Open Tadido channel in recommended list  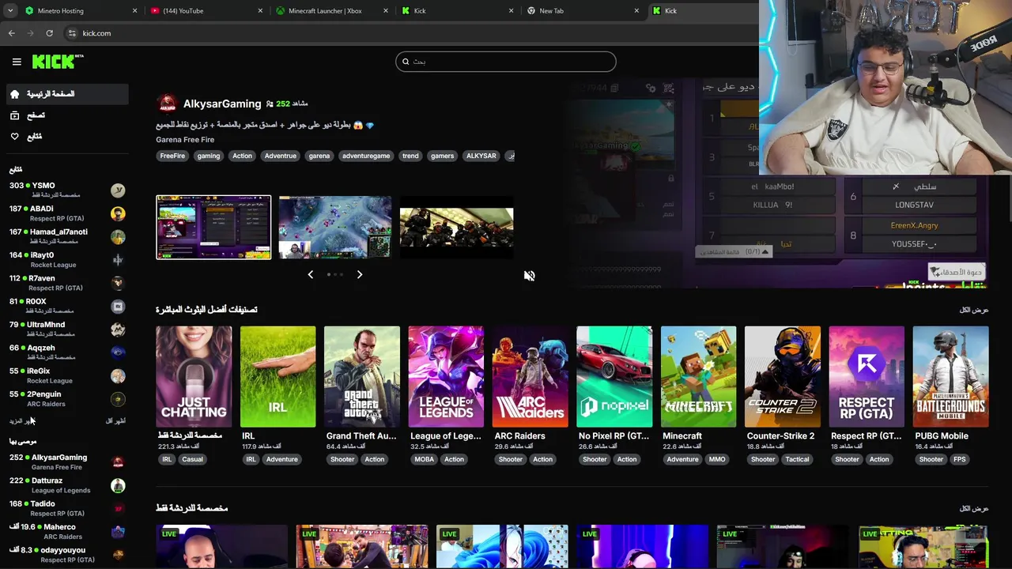pos(66,508)
